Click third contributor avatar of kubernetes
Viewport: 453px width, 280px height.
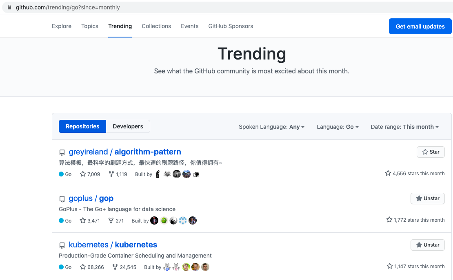(186, 267)
